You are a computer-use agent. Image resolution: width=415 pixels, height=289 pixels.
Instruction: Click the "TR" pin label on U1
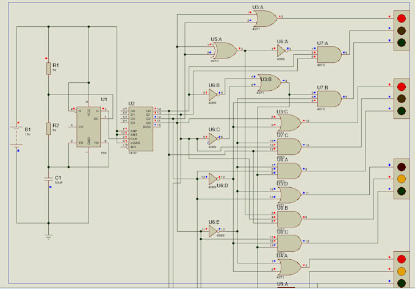click(x=81, y=143)
